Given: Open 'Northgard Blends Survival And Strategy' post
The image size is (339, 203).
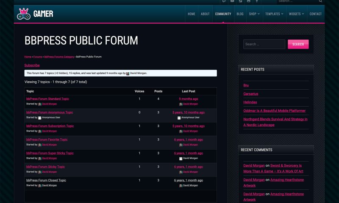Looking at the screenshot, I should pos(275,122).
